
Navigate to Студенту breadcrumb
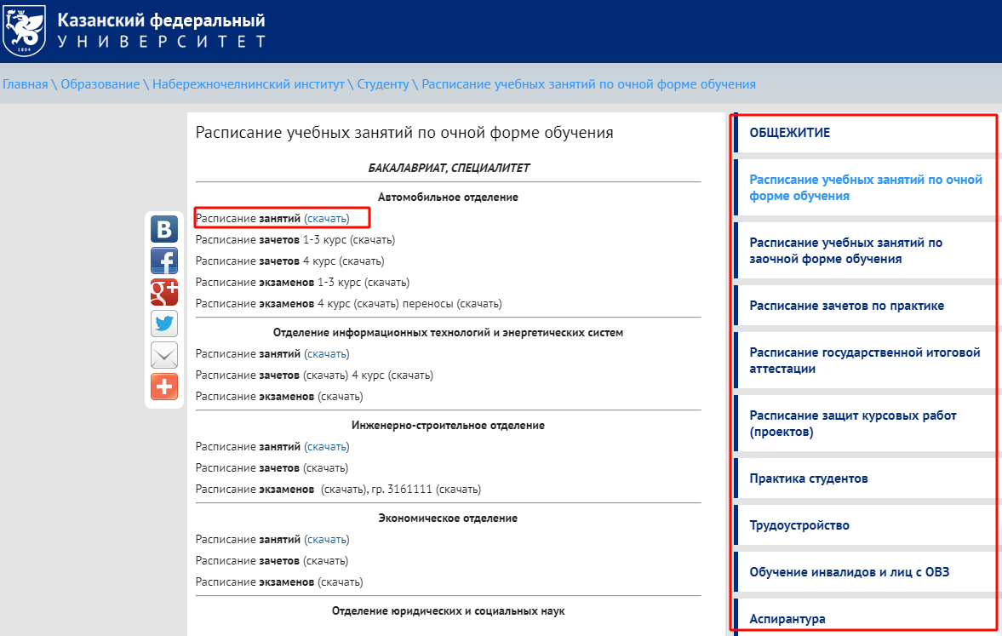[x=383, y=84]
